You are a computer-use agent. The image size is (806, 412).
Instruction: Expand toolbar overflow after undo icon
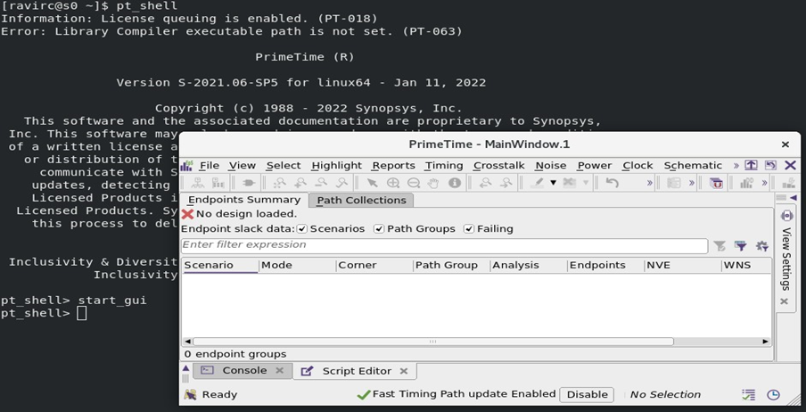click(x=650, y=183)
